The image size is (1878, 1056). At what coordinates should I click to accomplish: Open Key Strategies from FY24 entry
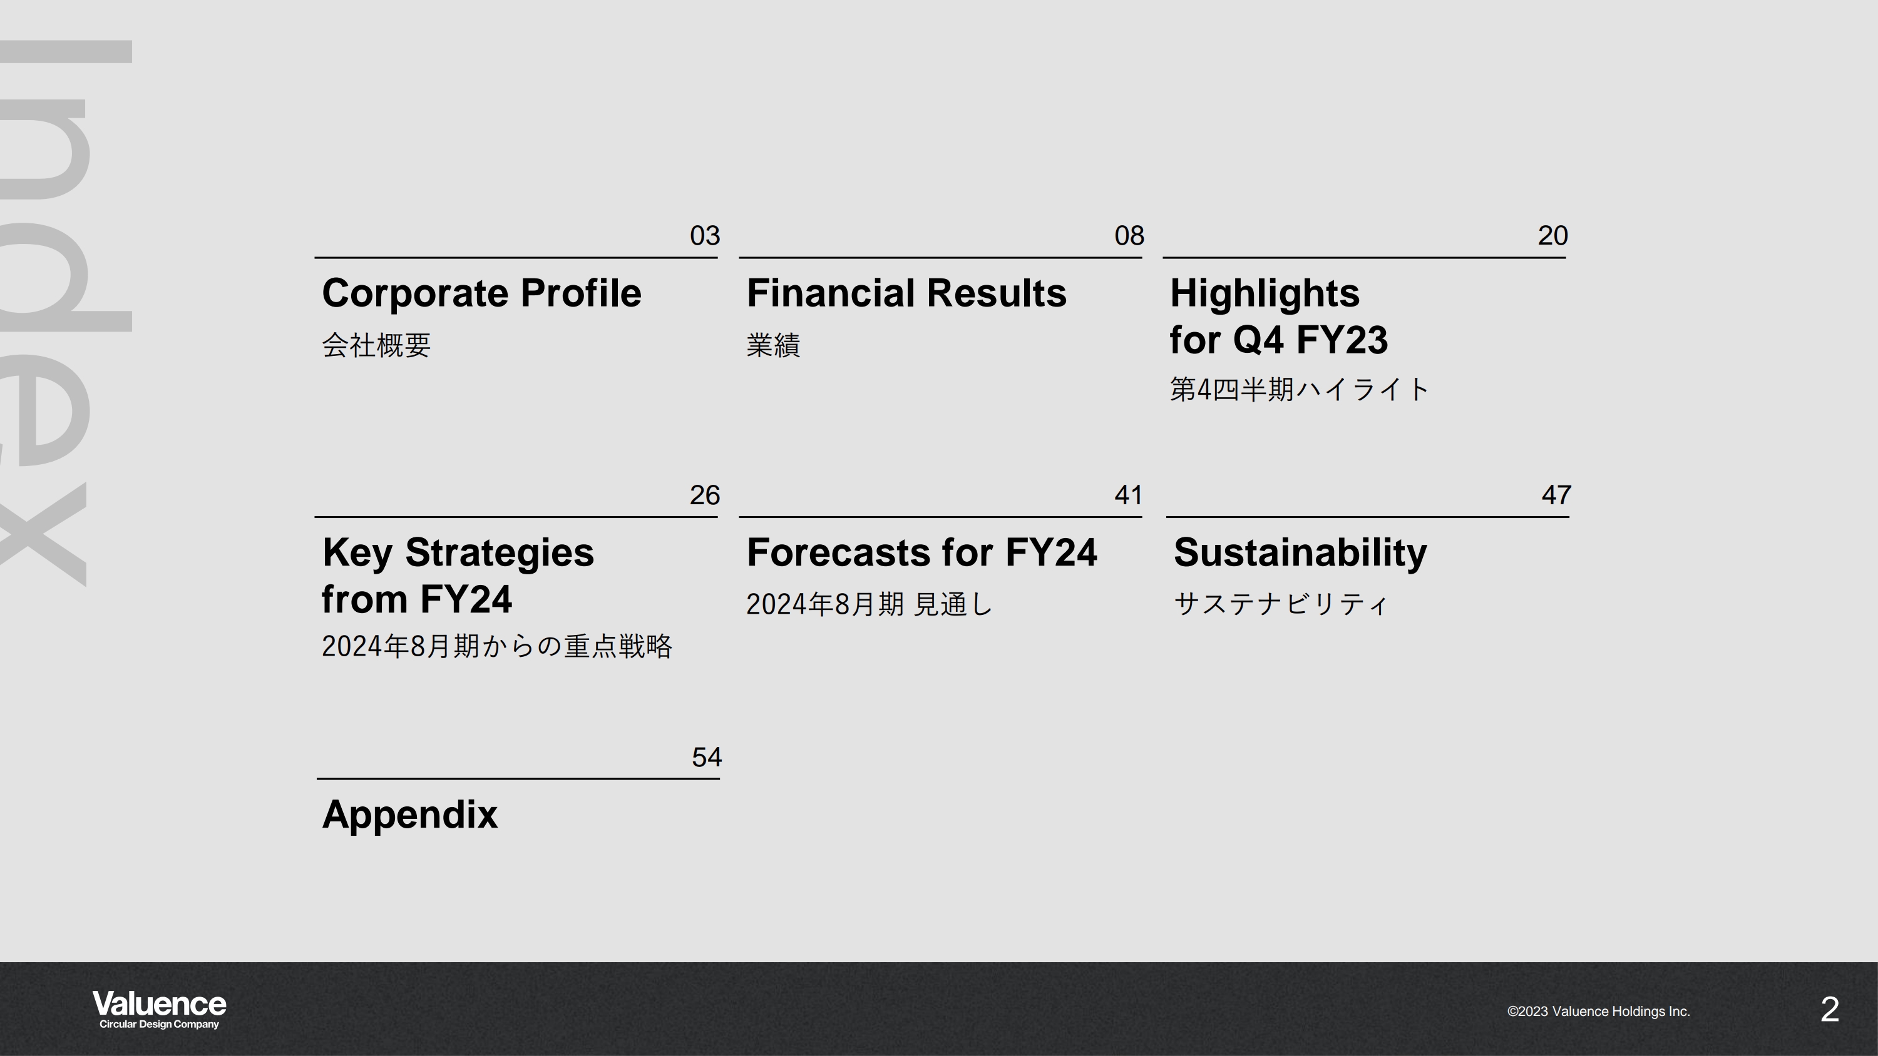click(458, 575)
